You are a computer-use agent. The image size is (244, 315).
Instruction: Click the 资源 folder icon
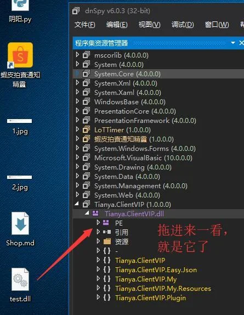point(107,241)
